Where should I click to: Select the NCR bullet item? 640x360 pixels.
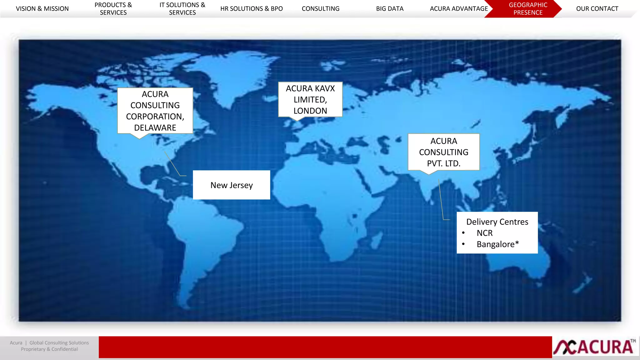pos(484,233)
